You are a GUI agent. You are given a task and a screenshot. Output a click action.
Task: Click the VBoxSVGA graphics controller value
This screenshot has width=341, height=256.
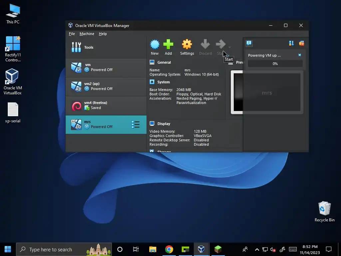pos(203,136)
